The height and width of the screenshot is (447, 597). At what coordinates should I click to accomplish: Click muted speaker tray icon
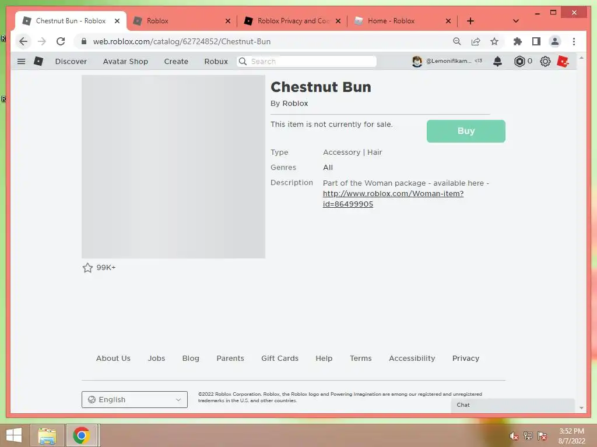point(514,436)
